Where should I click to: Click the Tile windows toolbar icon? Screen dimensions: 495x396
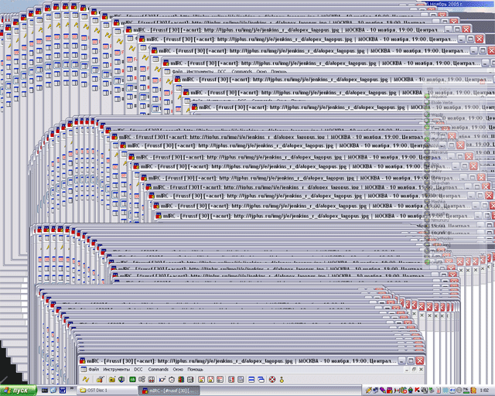coord(251,379)
